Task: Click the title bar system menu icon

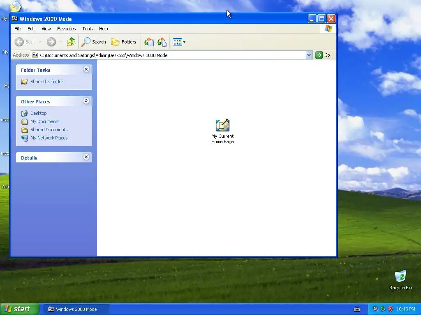Action: 15,18
